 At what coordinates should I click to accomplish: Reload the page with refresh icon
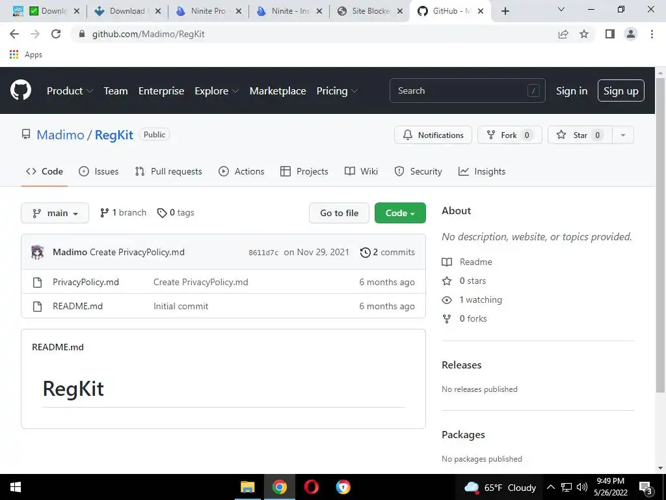56,34
